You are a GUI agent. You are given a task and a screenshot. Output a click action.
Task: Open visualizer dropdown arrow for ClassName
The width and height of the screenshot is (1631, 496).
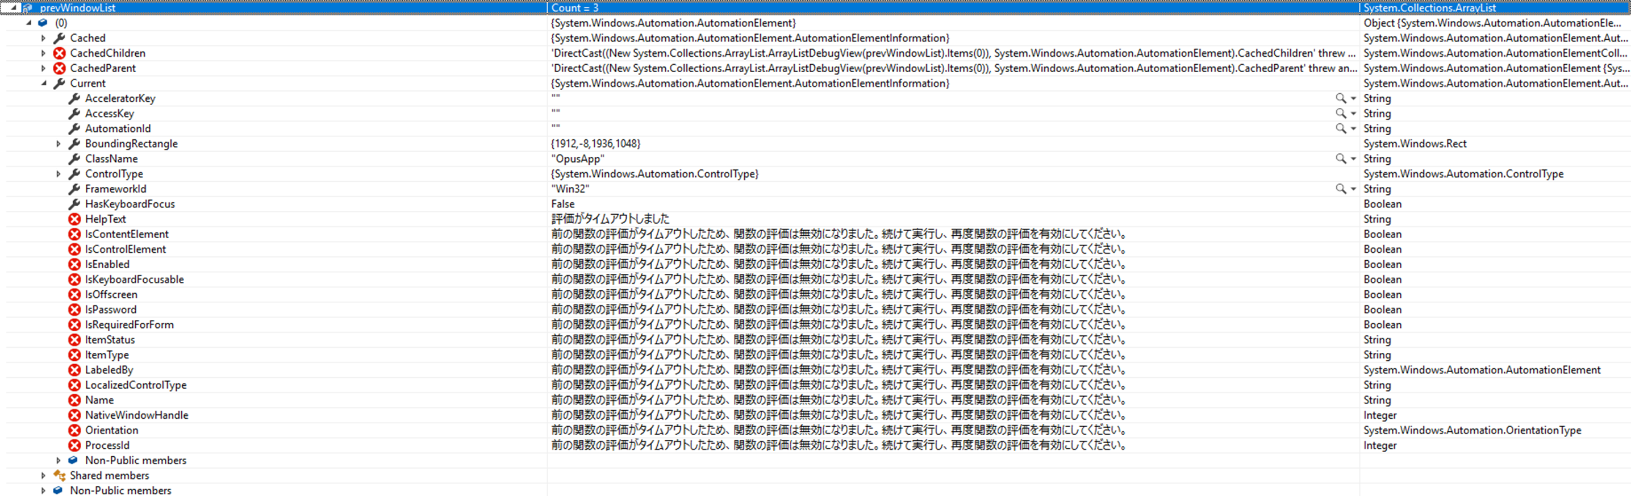(x=1353, y=159)
